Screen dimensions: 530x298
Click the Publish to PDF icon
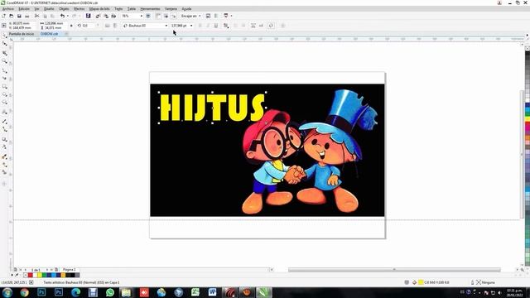(x=113, y=16)
